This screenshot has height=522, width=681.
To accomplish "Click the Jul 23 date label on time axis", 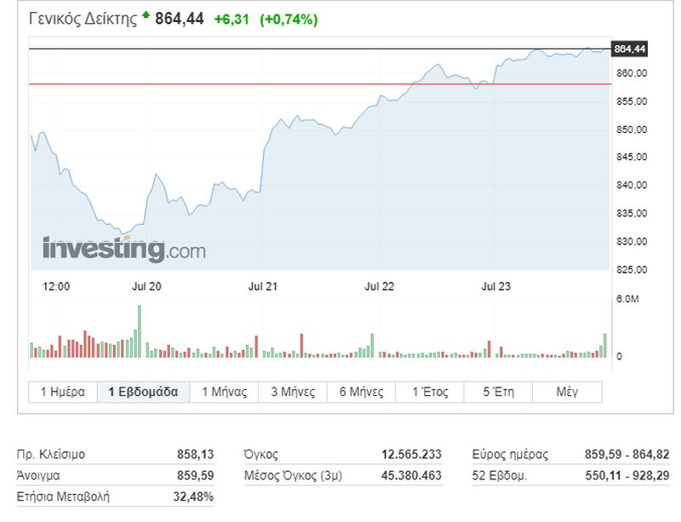I will [496, 286].
